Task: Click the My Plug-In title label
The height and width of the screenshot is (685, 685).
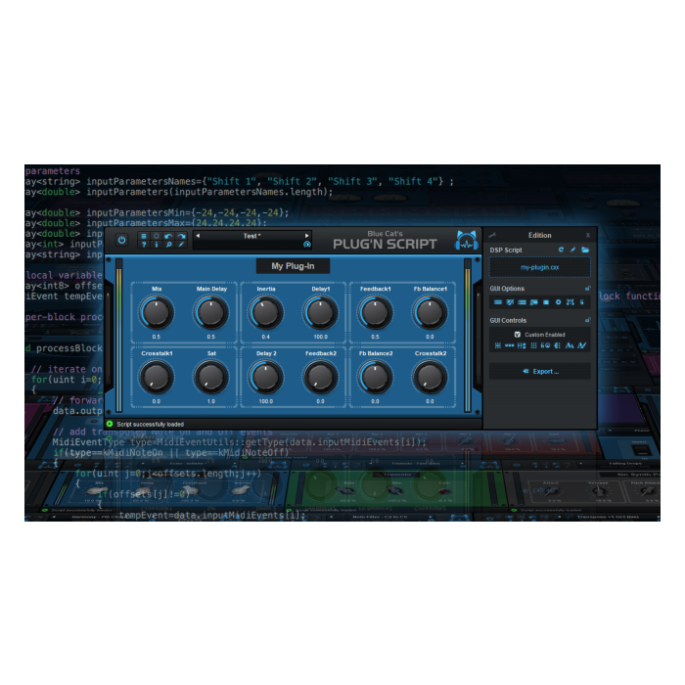Action: tap(293, 266)
